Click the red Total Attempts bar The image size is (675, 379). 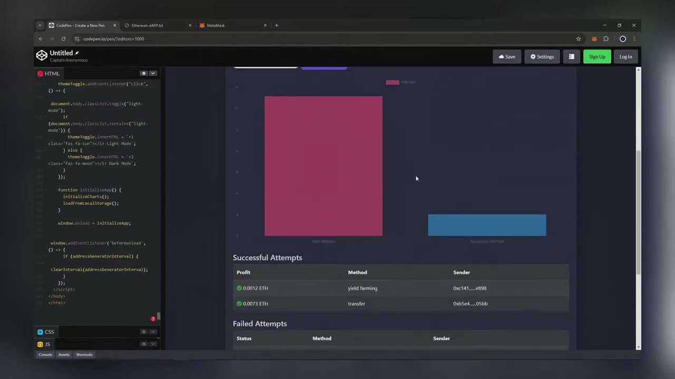point(323,166)
